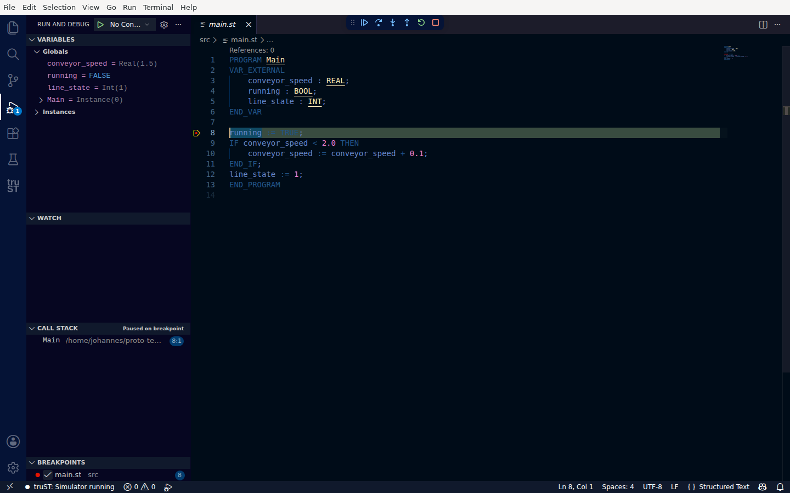
Task: Click the src breadcrumb
Action: 205,40
